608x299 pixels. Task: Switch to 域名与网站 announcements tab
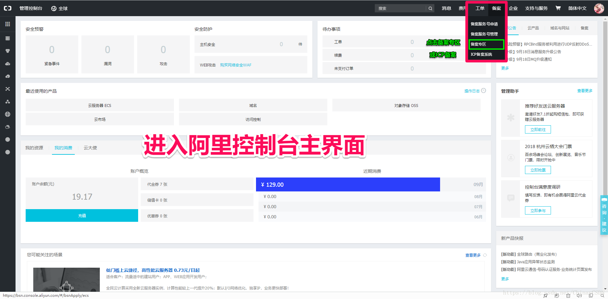[560, 28]
